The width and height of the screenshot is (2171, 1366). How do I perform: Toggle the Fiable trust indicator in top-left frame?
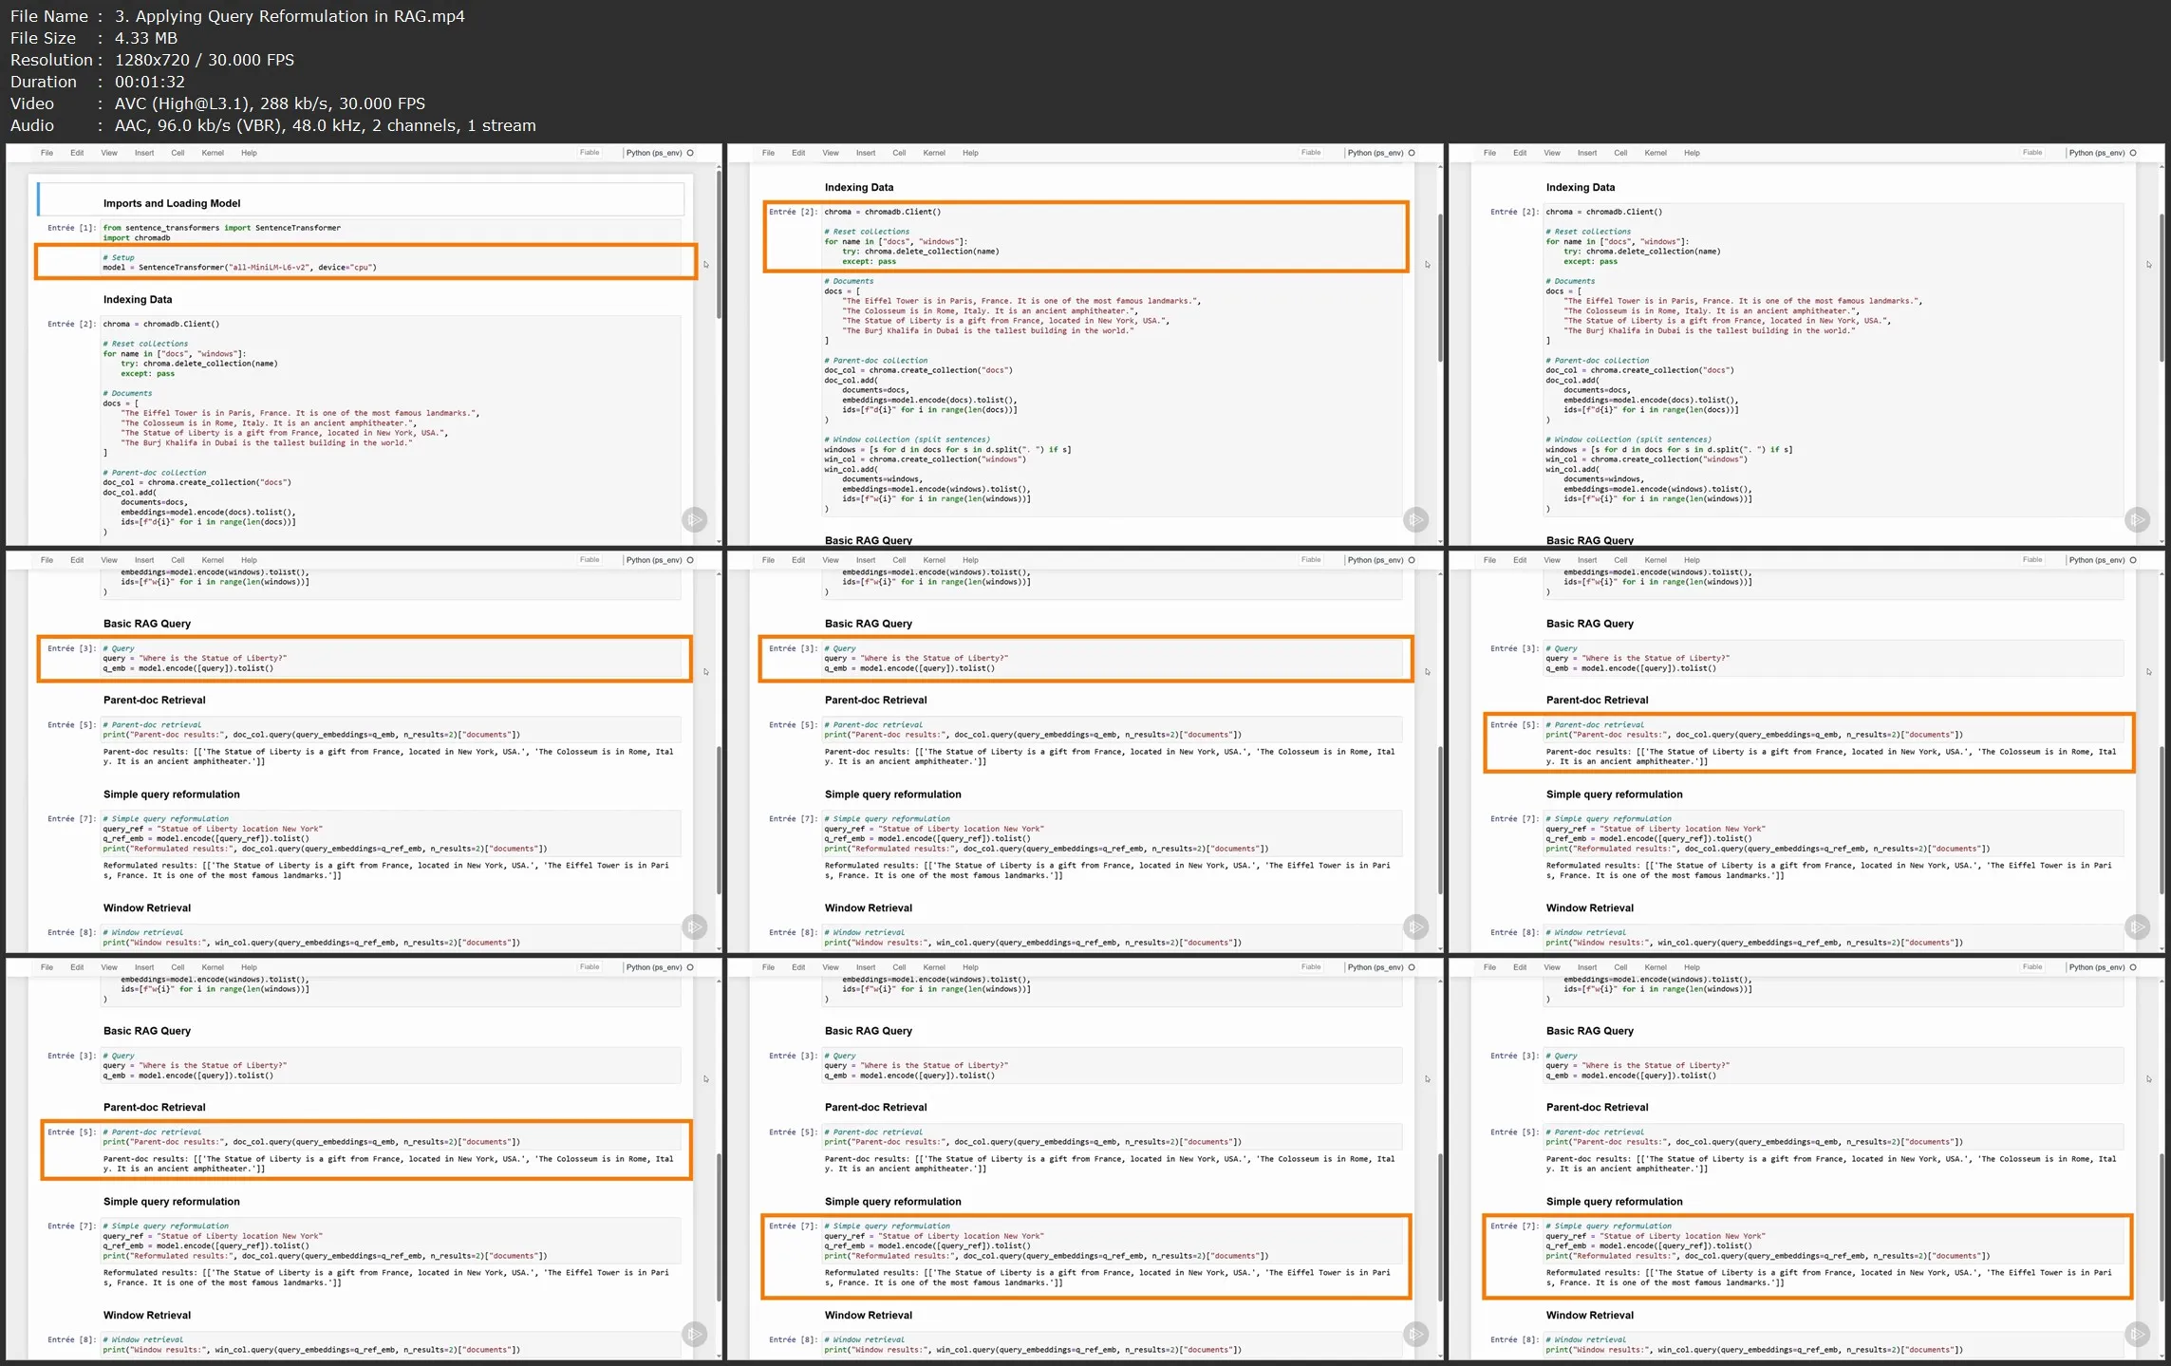(590, 153)
